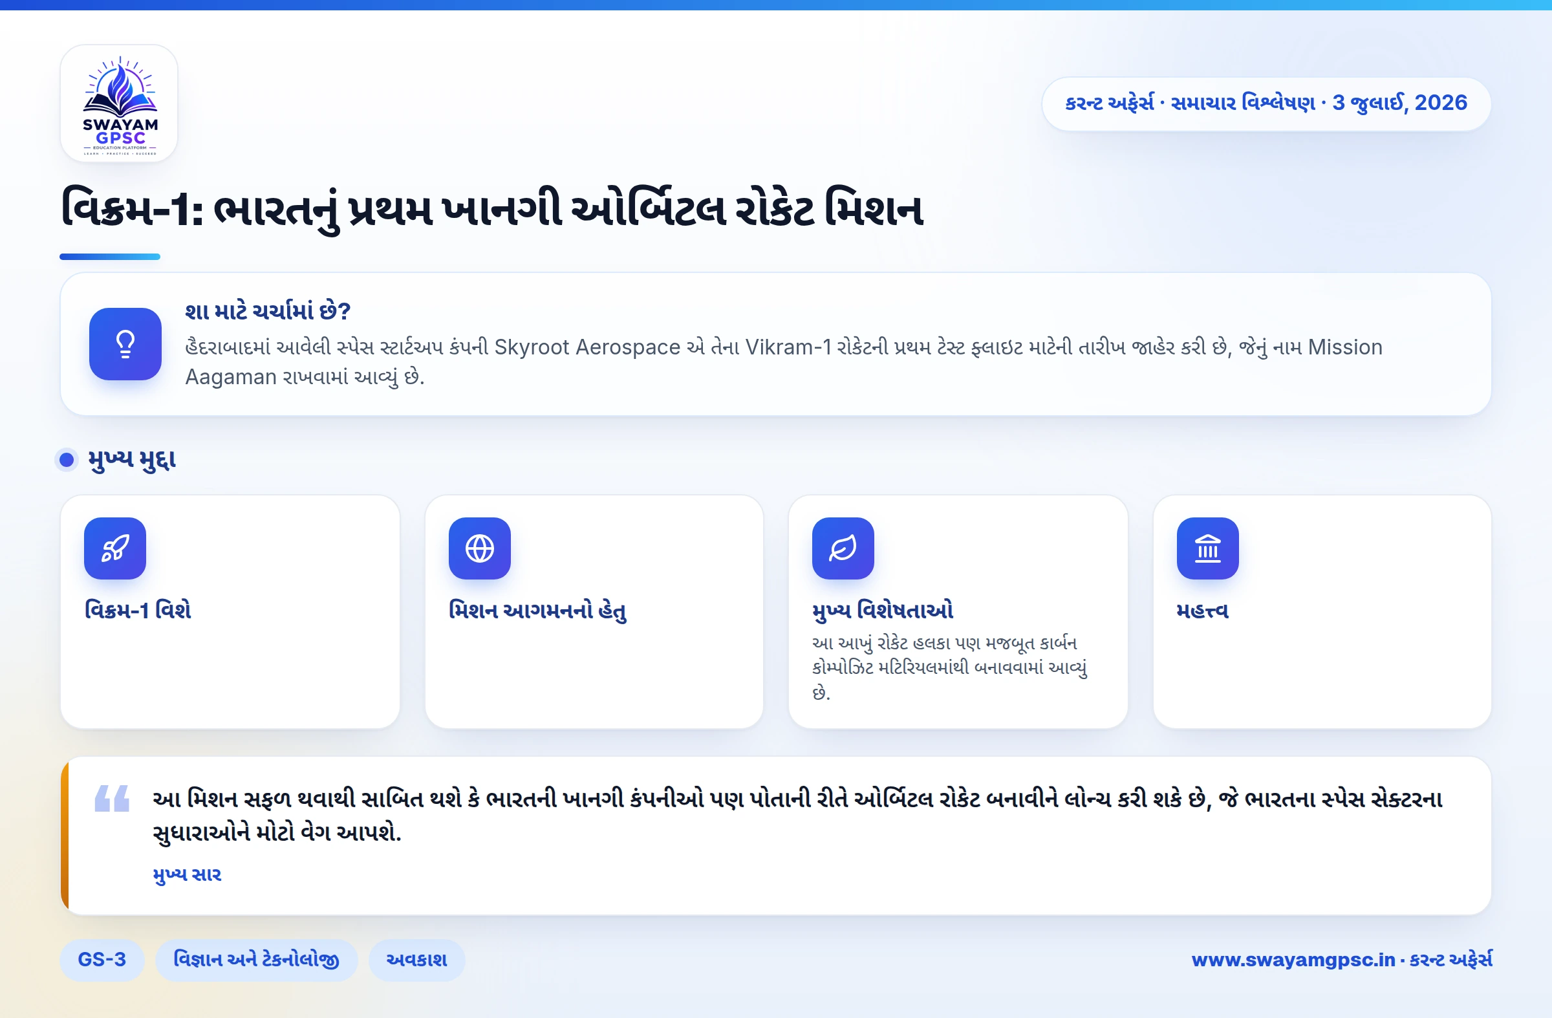Click the મહત્વ card heading
Screen dimensions: 1552x1018
[1202, 611]
